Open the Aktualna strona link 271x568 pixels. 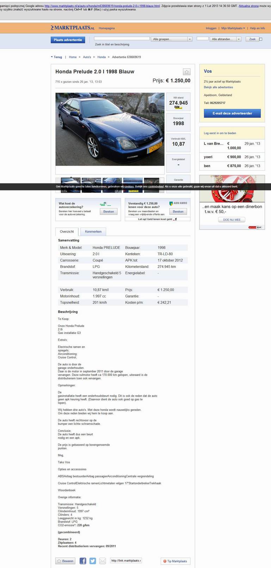point(248,6)
